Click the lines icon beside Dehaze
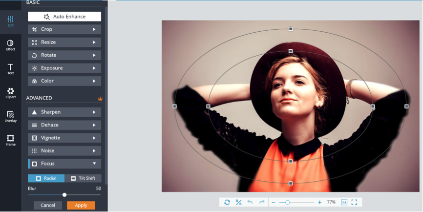The height and width of the screenshot is (212, 423). [x=34, y=125]
